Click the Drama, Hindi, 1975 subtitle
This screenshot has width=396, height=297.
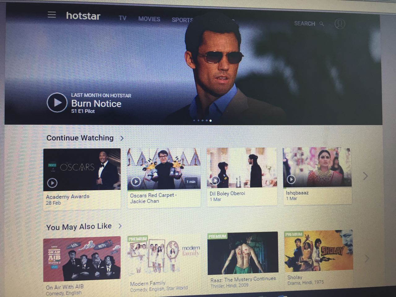(305, 282)
